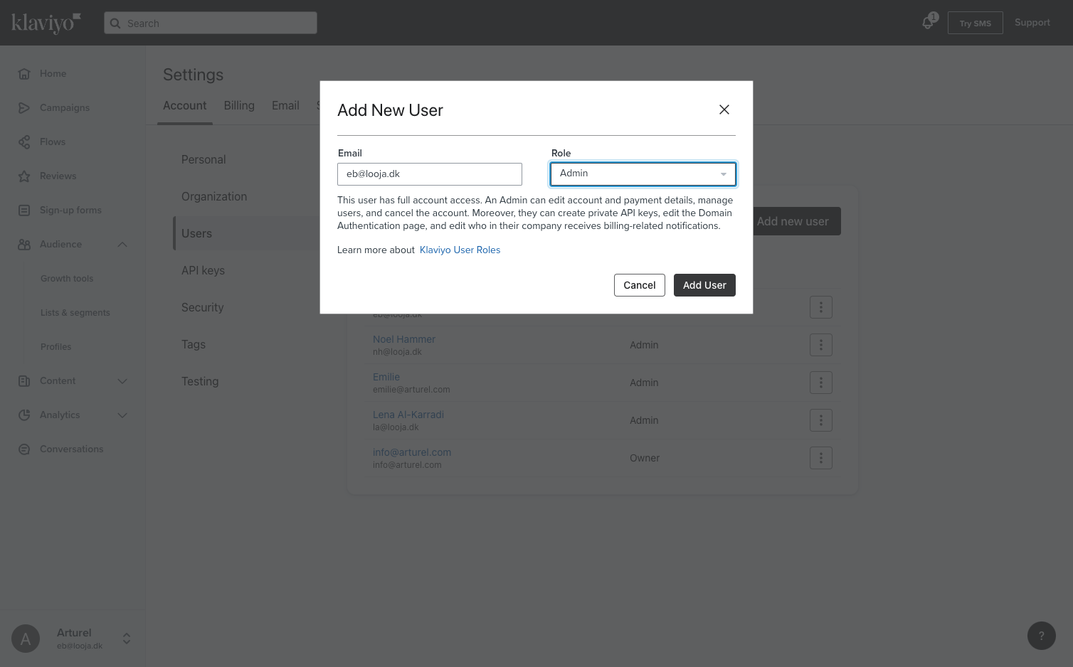Open Lists & segments in sidebar
Image resolution: width=1073 pixels, height=667 pixels.
tap(75, 312)
